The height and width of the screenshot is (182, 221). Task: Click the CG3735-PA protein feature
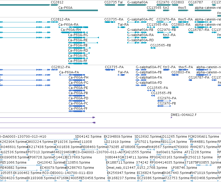(110, 70)
